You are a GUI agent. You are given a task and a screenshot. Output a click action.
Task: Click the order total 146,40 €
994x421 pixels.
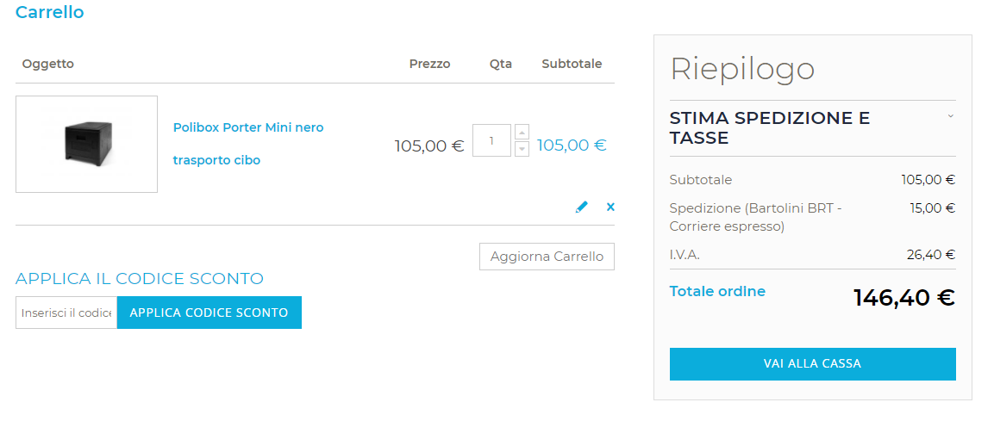click(x=903, y=298)
